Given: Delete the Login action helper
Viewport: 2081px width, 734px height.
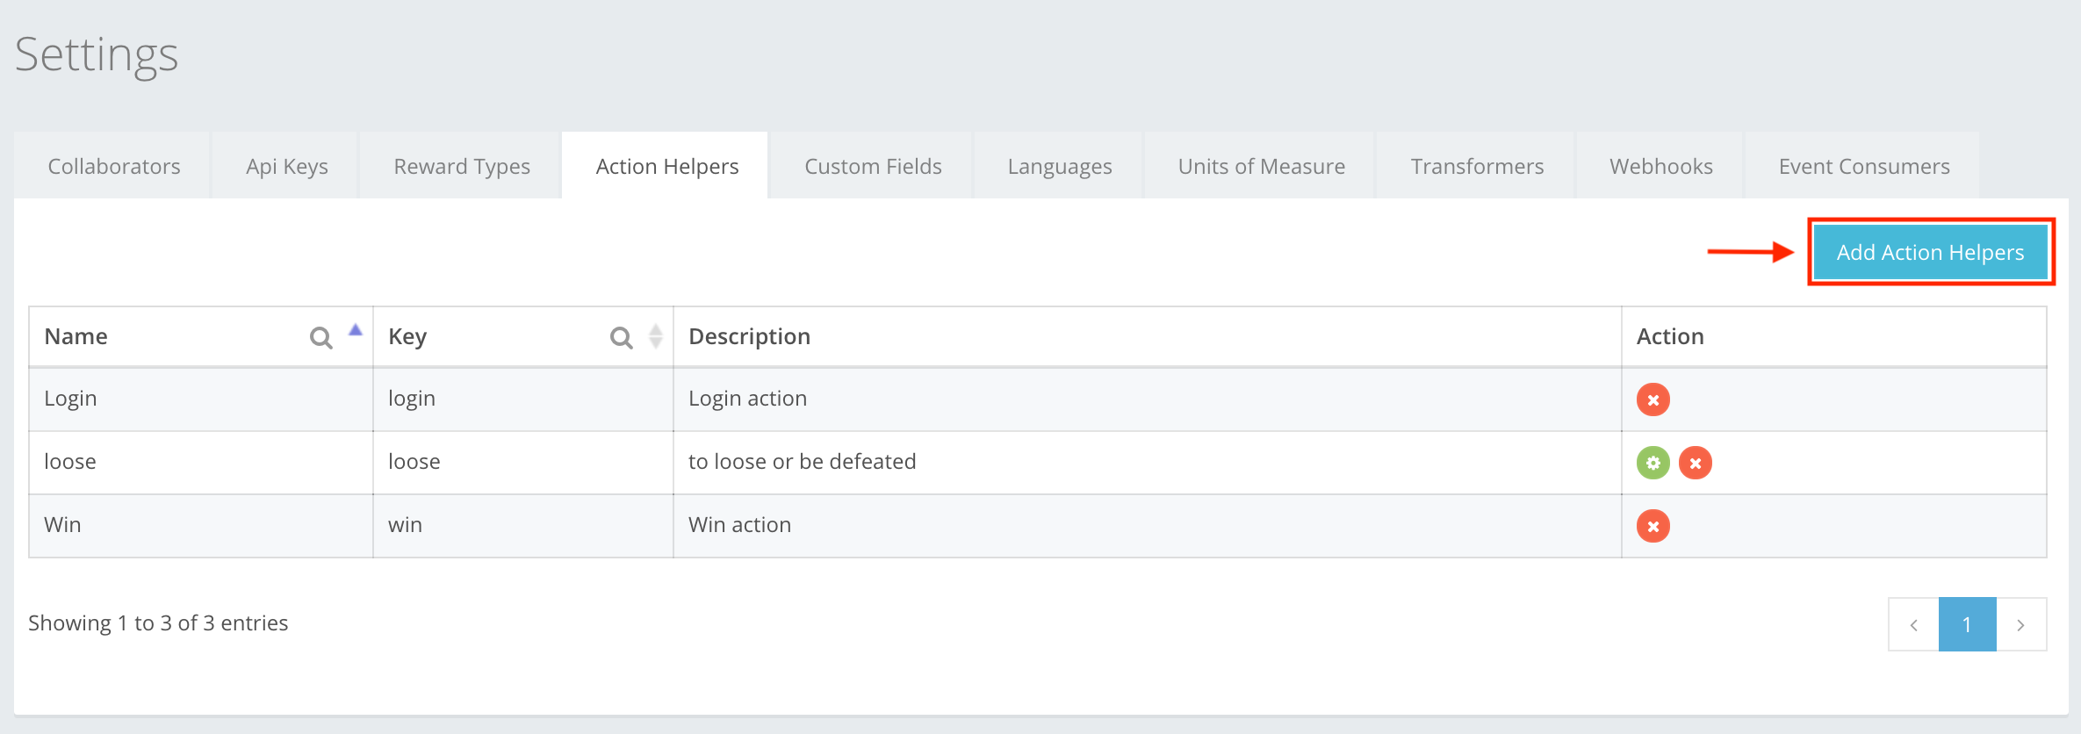Looking at the screenshot, I should click(x=1653, y=399).
